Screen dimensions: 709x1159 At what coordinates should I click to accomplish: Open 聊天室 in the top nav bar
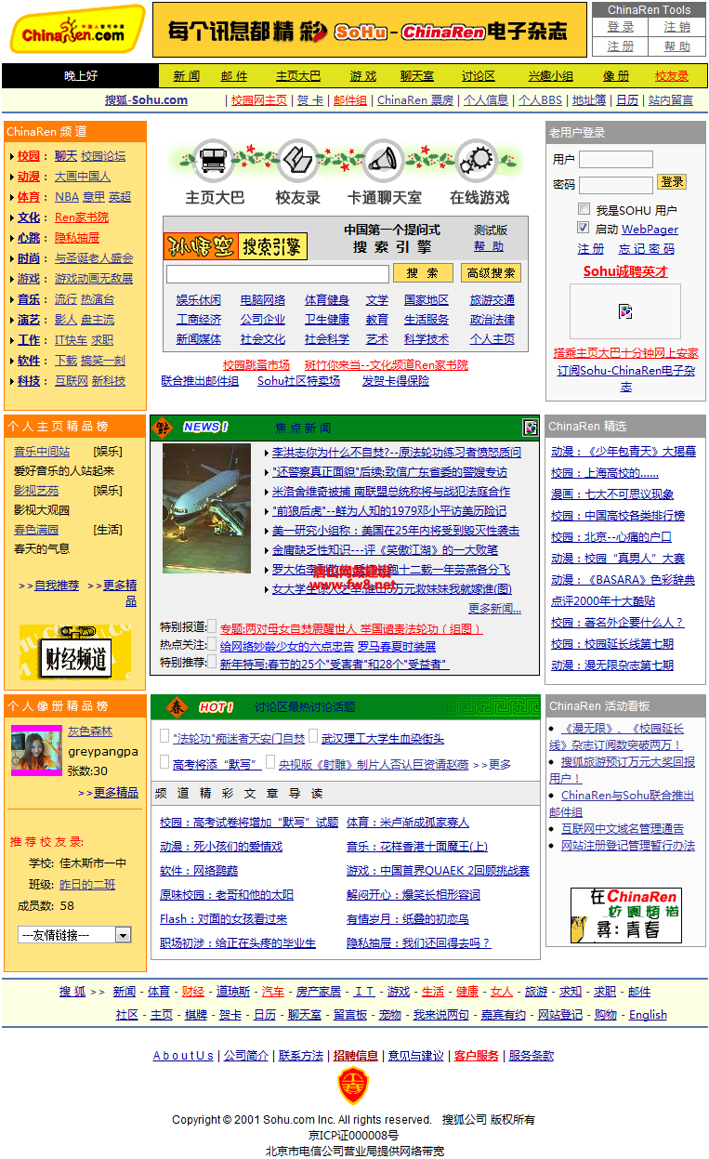[x=417, y=76]
